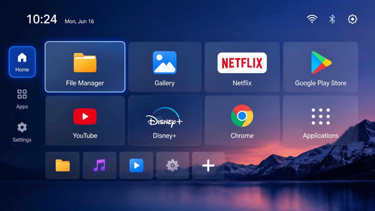
Task: Open the Netflix app tile
Action: (242, 67)
